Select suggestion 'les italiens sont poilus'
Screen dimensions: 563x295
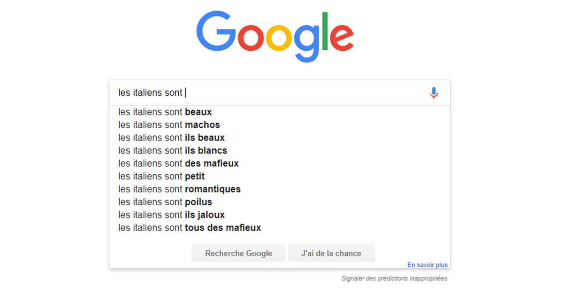165,202
